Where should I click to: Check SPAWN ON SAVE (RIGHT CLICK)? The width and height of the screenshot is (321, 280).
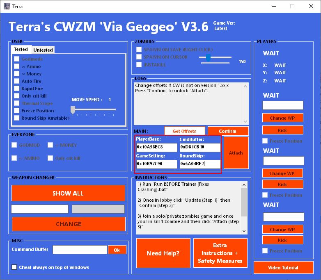139,49
